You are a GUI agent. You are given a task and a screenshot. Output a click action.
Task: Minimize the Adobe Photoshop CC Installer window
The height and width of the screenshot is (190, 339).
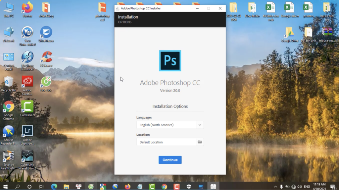point(197,8)
